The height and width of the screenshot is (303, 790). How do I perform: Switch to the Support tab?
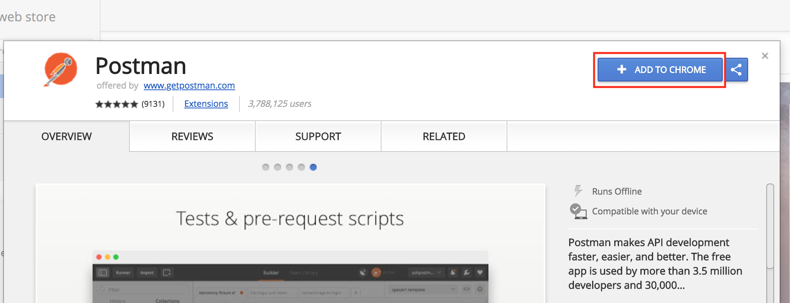(318, 136)
